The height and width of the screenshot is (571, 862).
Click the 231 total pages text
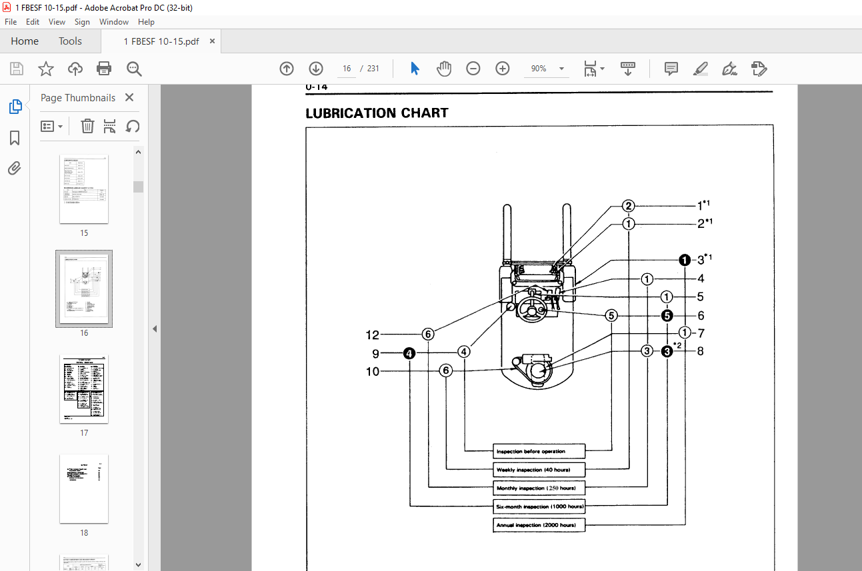pyautogui.click(x=373, y=69)
